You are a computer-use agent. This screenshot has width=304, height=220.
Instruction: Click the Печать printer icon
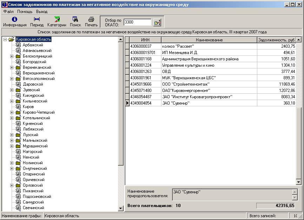coord(91,19)
